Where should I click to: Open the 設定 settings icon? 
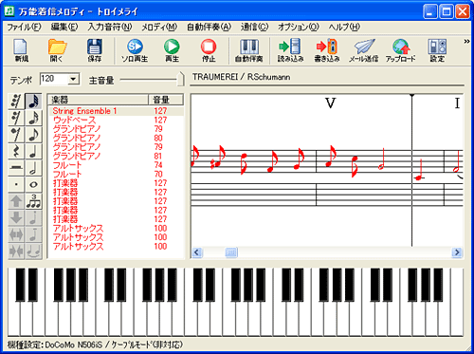pyautogui.click(x=437, y=50)
